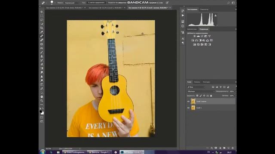The height and width of the screenshot is (154, 275).
Task: Select the Eraser tool
Action: pyautogui.click(x=42, y=64)
